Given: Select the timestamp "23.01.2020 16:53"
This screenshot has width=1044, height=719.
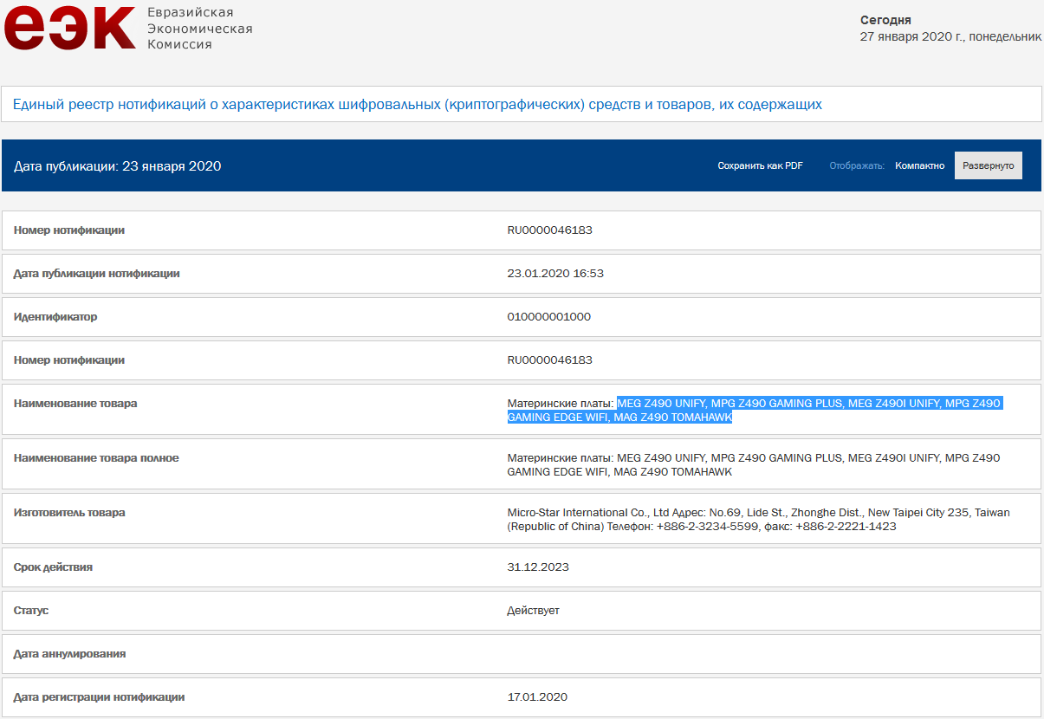Looking at the screenshot, I should tap(555, 274).
